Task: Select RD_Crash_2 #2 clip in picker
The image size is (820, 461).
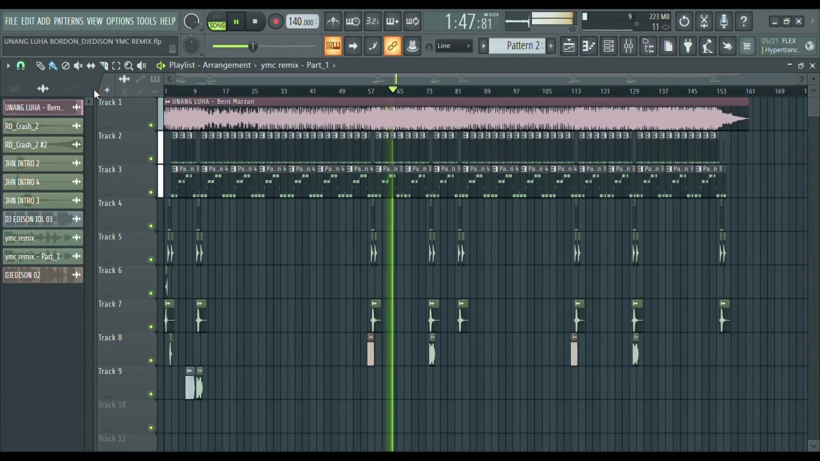Action: point(43,145)
